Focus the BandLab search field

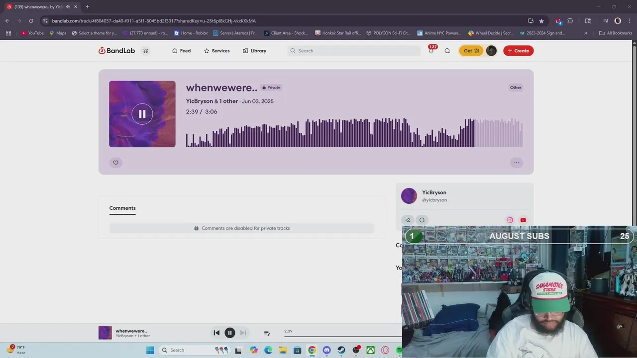tap(354, 51)
